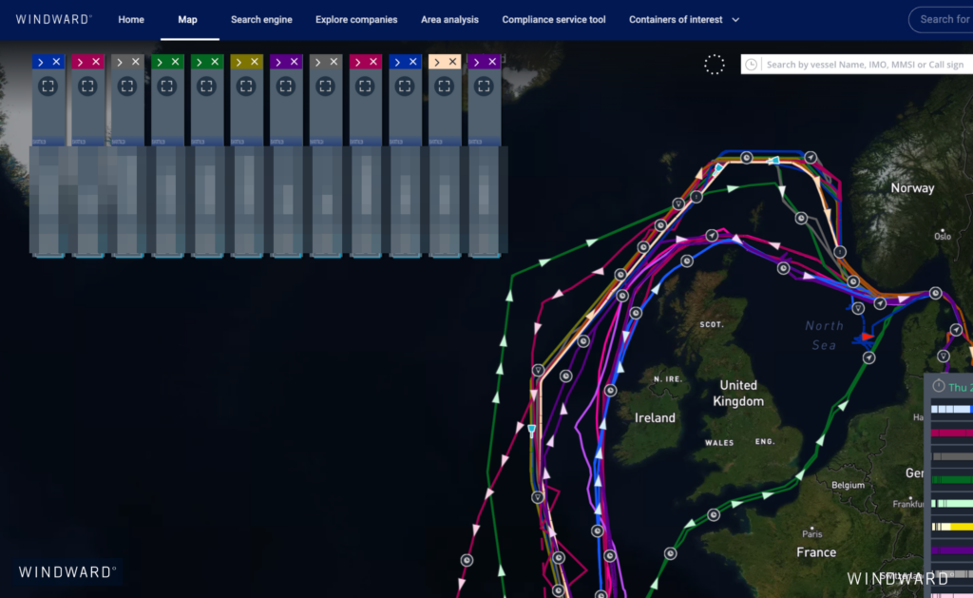Open Containers of interest dropdown
The width and height of the screenshot is (973, 598).
point(684,20)
